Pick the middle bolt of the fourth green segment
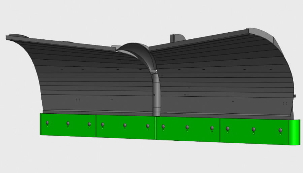Image resolution: width=303 pixels, height=173 pixels. coord(254,129)
